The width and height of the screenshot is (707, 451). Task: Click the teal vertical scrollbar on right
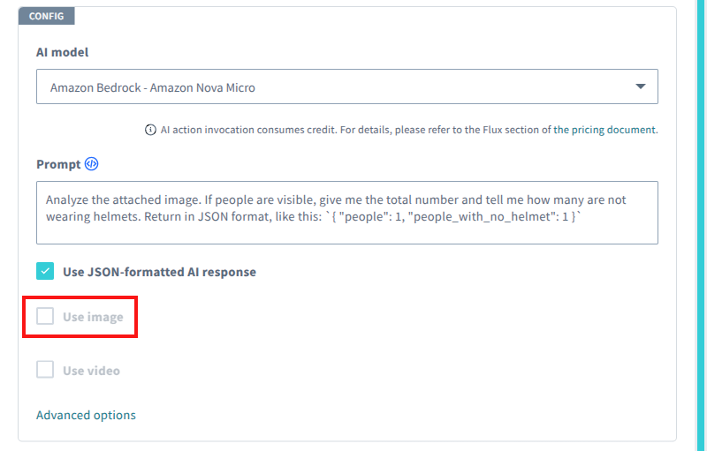click(700, 225)
